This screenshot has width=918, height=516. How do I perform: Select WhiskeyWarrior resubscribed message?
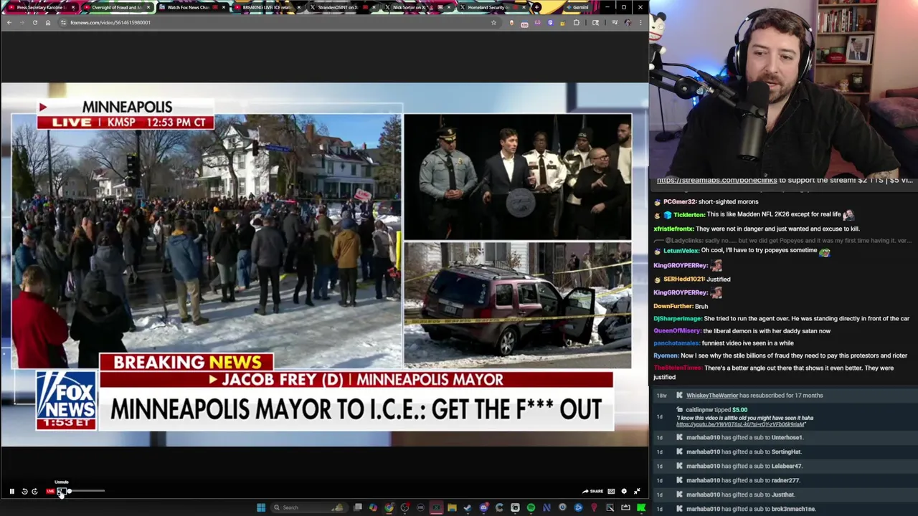(x=754, y=396)
